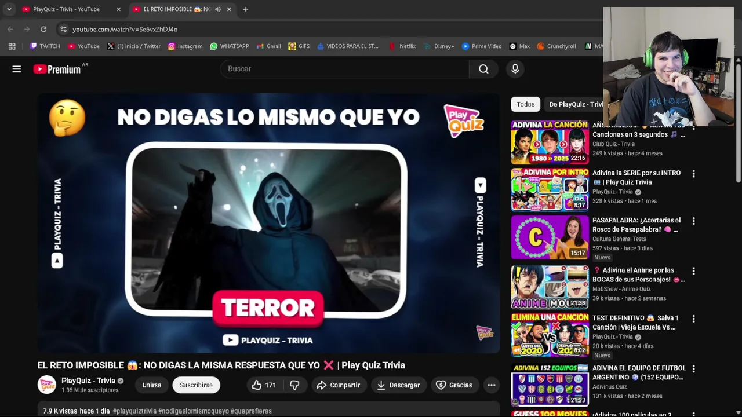Open Instagram bookmark
The width and height of the screenshot is (742, 417).
(x=185, y=46)
